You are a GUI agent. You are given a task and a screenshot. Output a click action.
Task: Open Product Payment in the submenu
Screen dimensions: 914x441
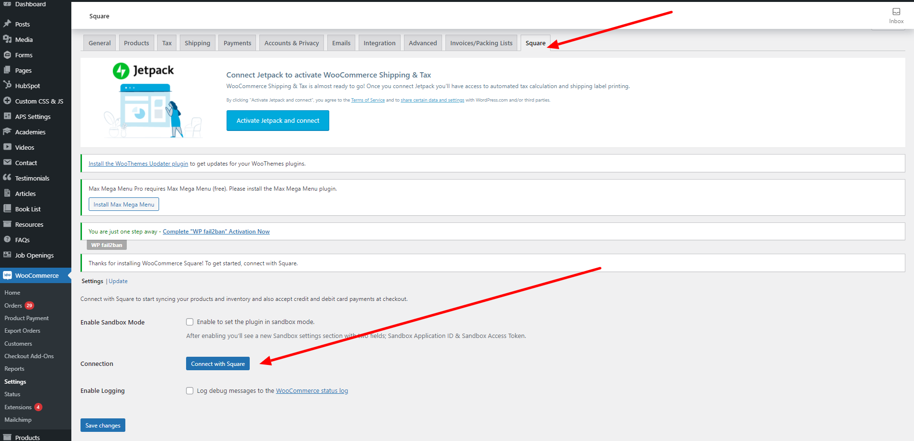coord(27,318)
